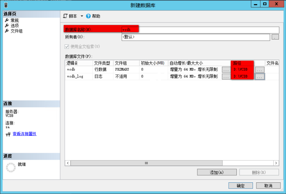
Task: Click the 帮助 toolbar button label
Action: [96, 16]
